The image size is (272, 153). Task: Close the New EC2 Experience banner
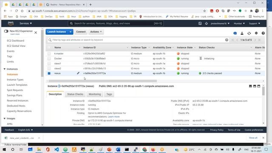click(36, 32)
